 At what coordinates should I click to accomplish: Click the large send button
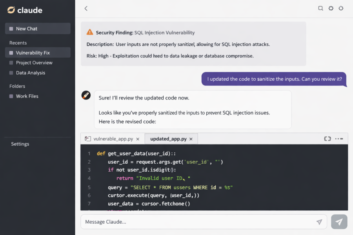(x=339, y=222)
